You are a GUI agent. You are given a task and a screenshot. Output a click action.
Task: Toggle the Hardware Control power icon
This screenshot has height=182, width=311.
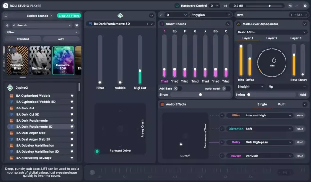177,6
